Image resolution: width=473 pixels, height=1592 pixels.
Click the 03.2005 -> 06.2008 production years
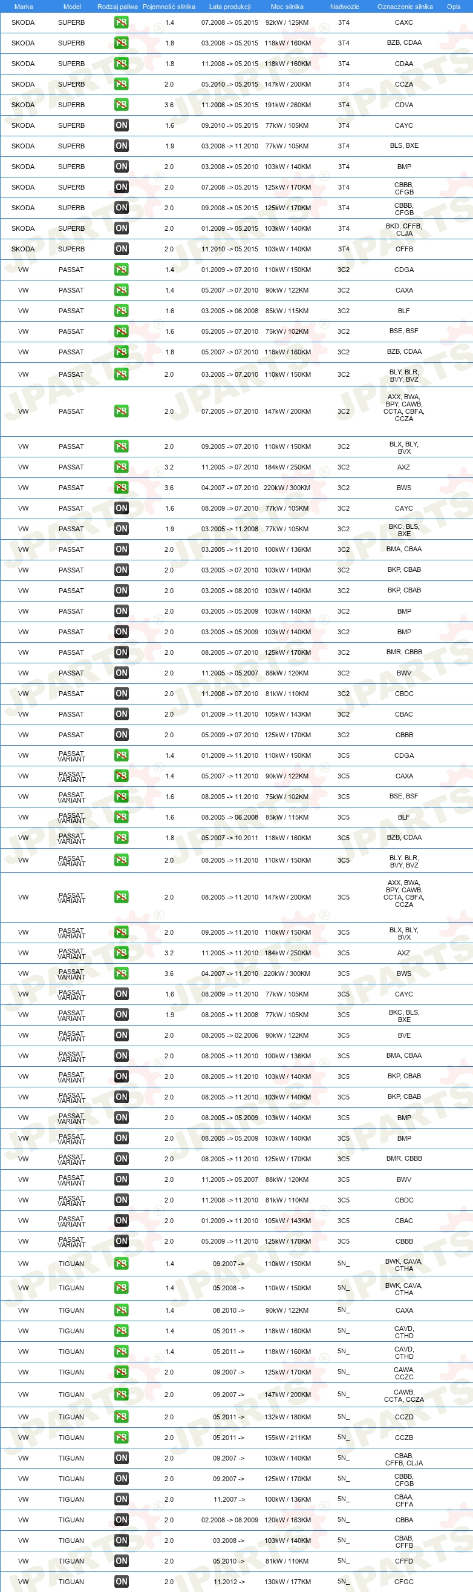[229, 311]
